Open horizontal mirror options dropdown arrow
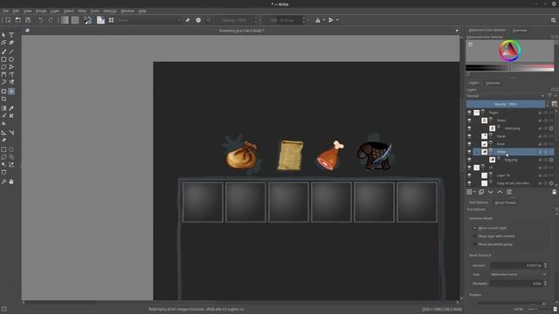Viewport: 559px width, 314px height. pos(324,20)
